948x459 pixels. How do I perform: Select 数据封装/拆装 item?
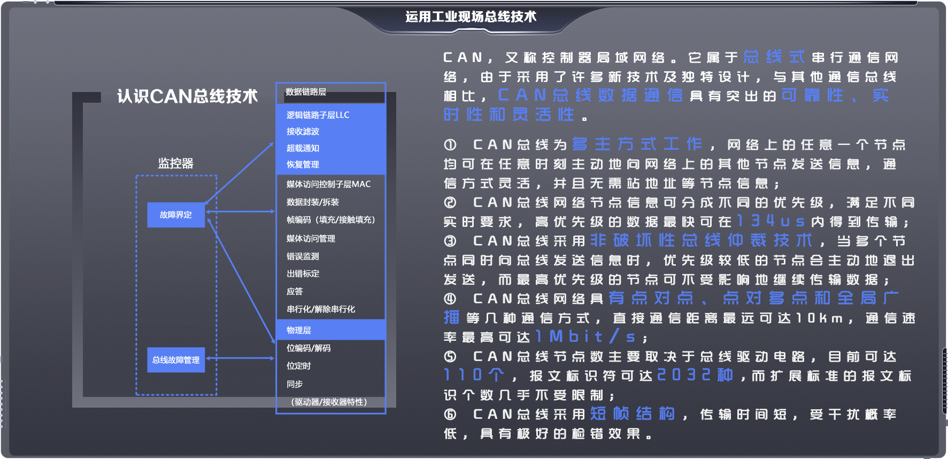[x=312, y=202]
